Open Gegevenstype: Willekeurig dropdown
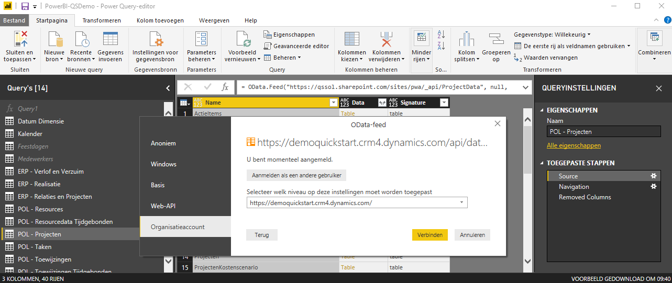The width and height of the screenshot is (672, 283). [552, 35]
